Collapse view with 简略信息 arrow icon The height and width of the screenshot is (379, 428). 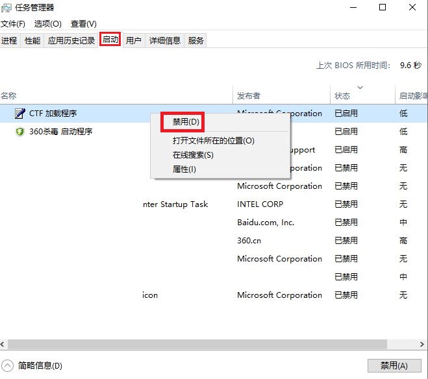[8, 365]
